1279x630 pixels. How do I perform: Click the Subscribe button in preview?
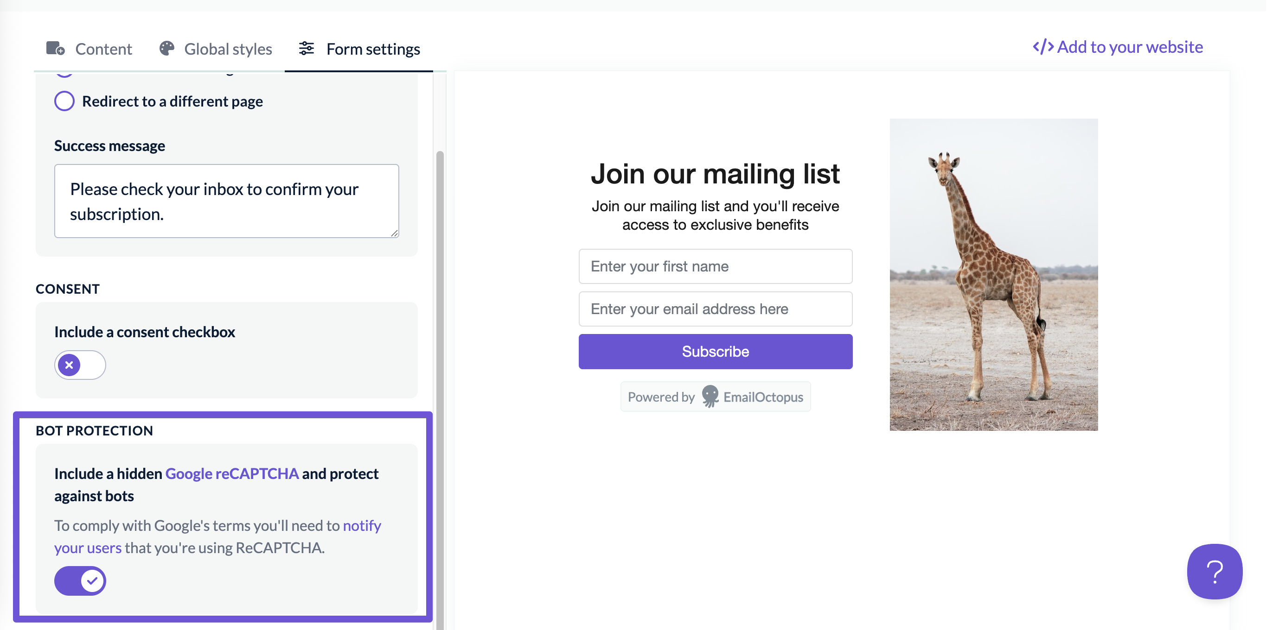click(x=716, y=351)
